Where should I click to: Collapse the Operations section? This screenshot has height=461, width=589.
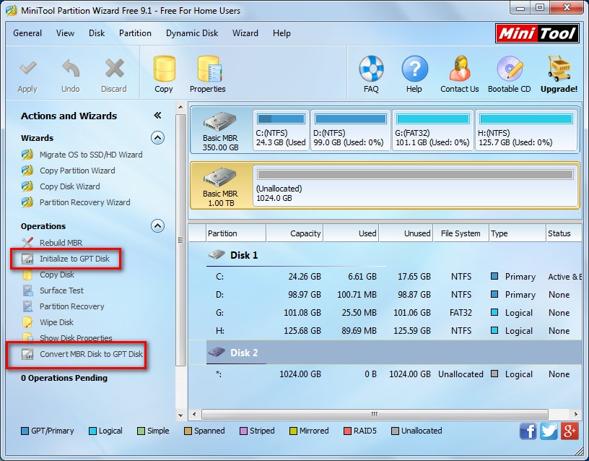click(158, 226)
